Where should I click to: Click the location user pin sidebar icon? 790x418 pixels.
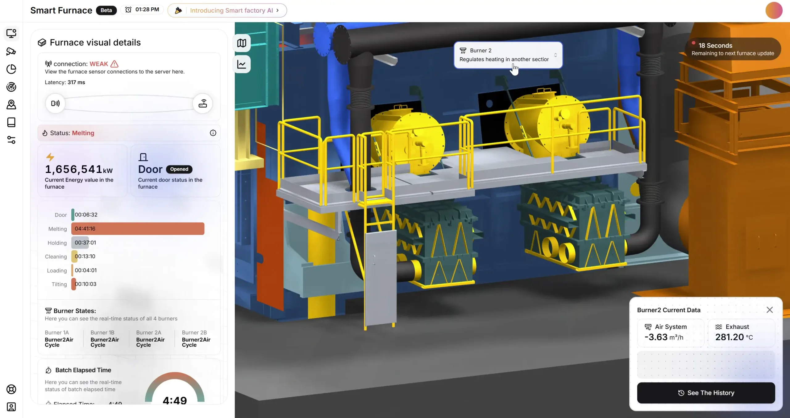coord(11,105)
